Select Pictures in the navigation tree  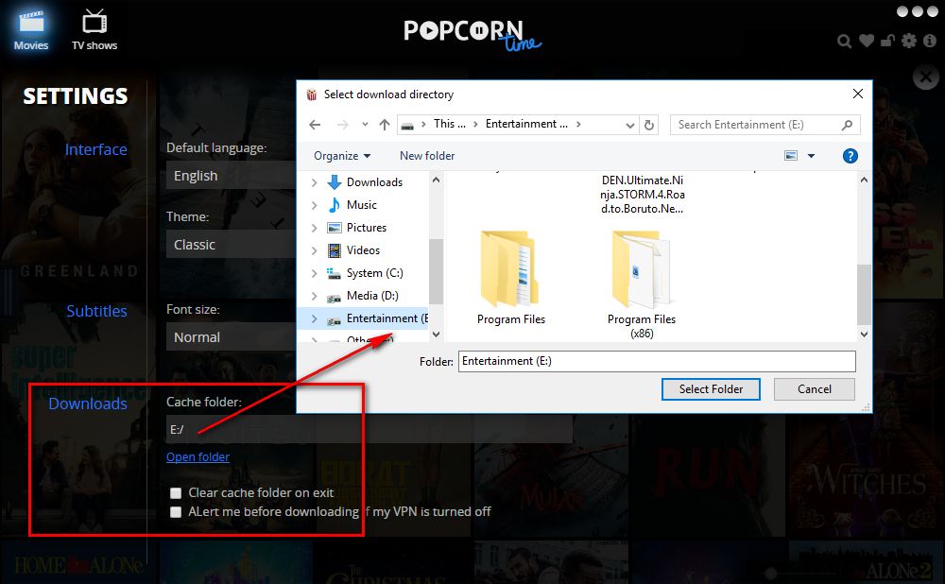click(367, 228)
